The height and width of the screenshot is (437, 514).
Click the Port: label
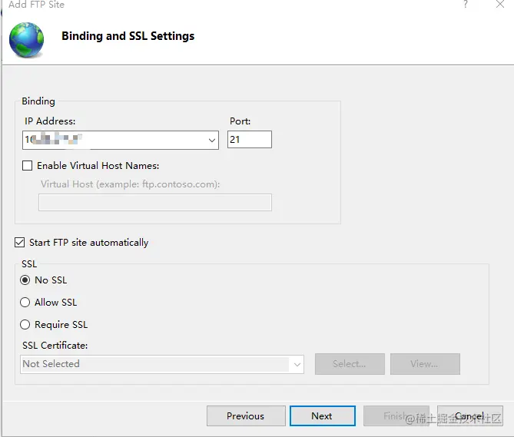(240, 121)
